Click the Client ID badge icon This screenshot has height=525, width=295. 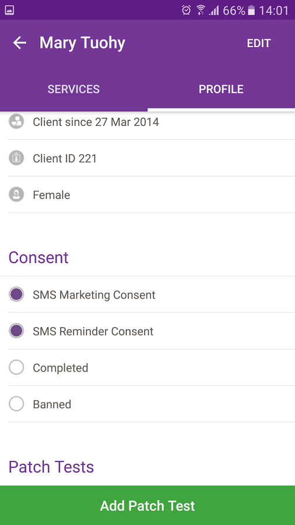tap(16, 158)
